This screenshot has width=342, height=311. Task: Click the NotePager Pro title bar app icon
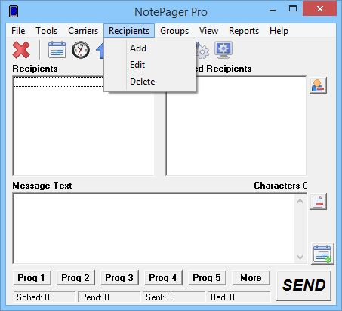pos(14,11)
